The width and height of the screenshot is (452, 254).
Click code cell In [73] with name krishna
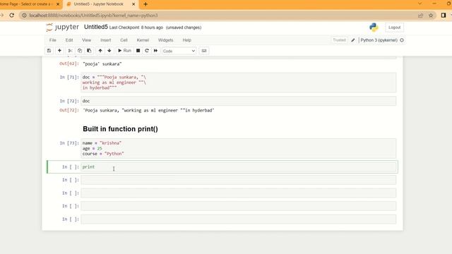click(239, 149)
